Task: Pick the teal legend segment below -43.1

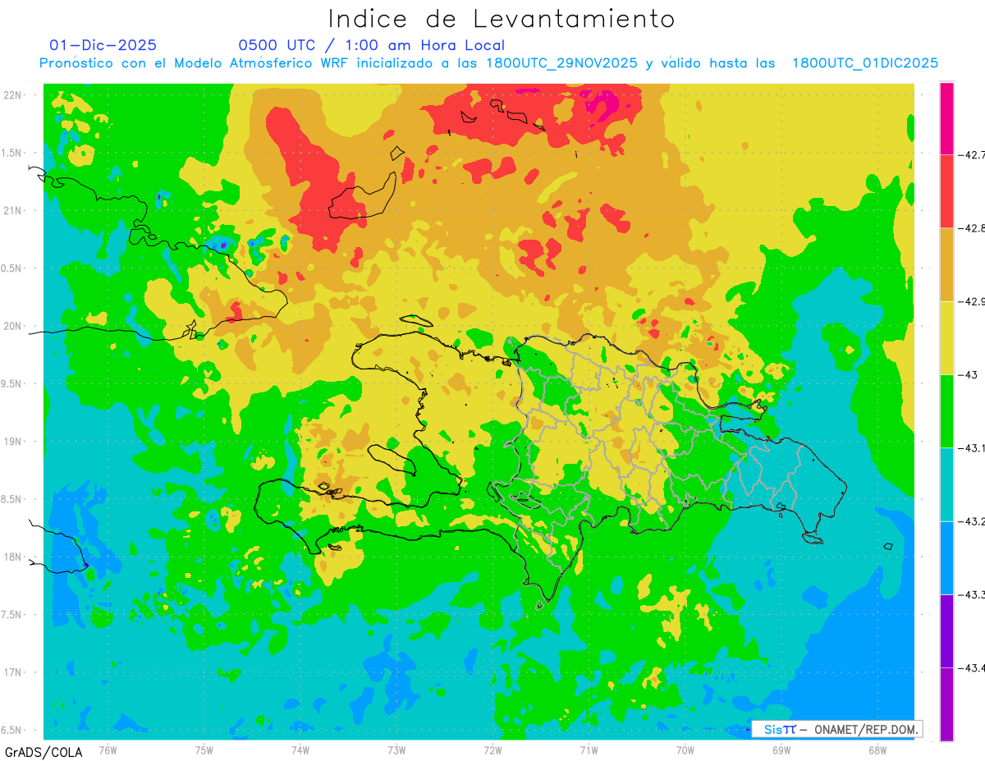Action: point(946,484)
